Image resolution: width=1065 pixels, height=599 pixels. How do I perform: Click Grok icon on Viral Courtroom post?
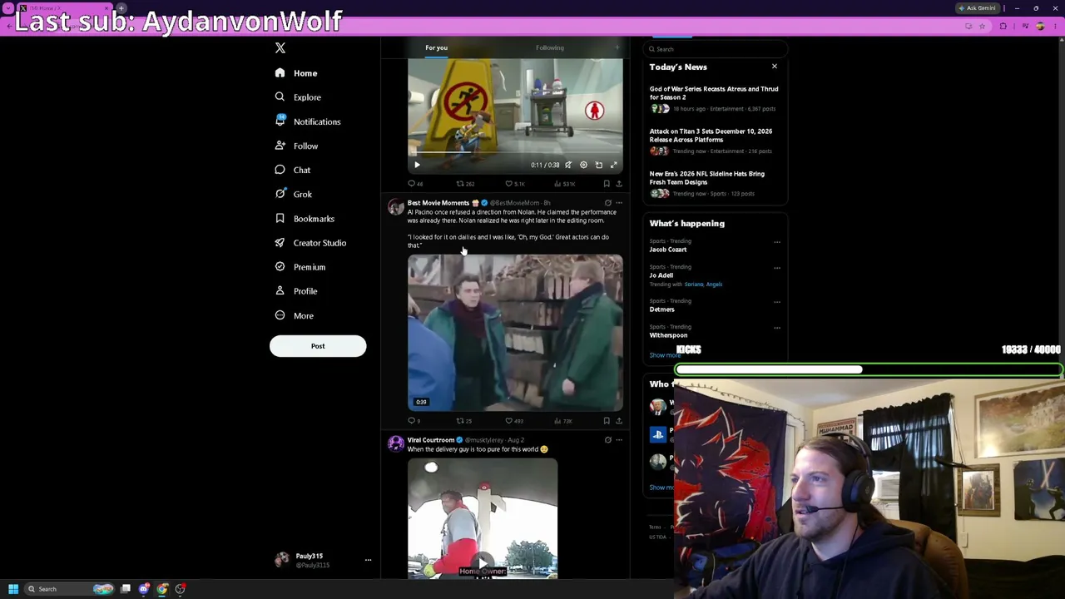click(607, 440)
